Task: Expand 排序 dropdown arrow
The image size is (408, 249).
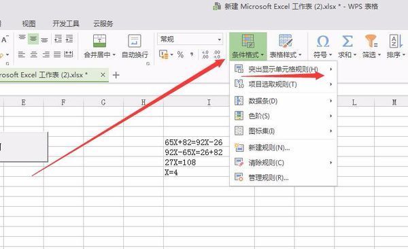Action: (x=403, y=55)
